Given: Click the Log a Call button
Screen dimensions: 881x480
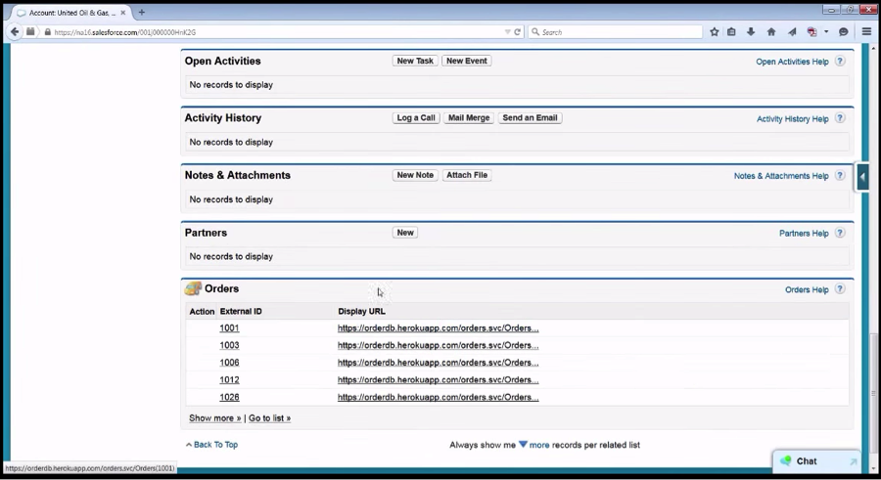Looking at the screenshot, I should point(416,118).
